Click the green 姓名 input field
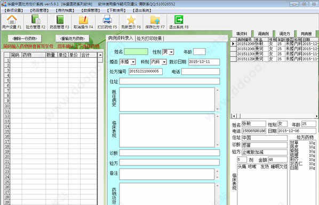This screenshot has width=319, height=205. [136, 52]
